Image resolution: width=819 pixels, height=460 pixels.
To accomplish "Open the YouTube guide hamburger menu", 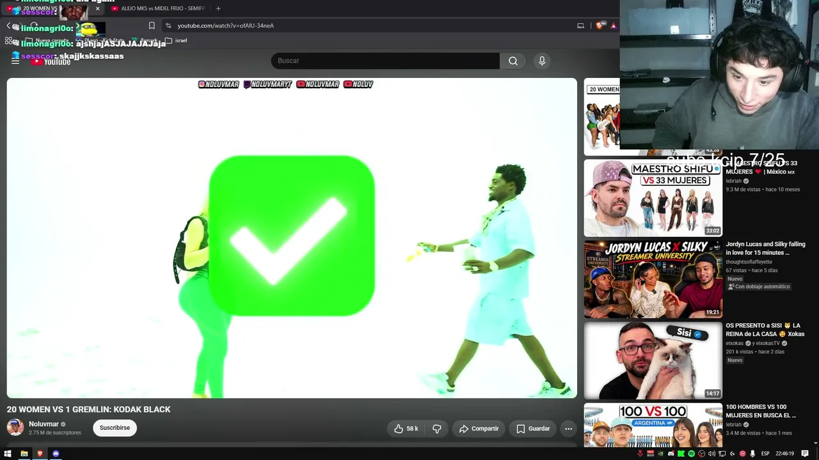I will click(x=15, y=61).
